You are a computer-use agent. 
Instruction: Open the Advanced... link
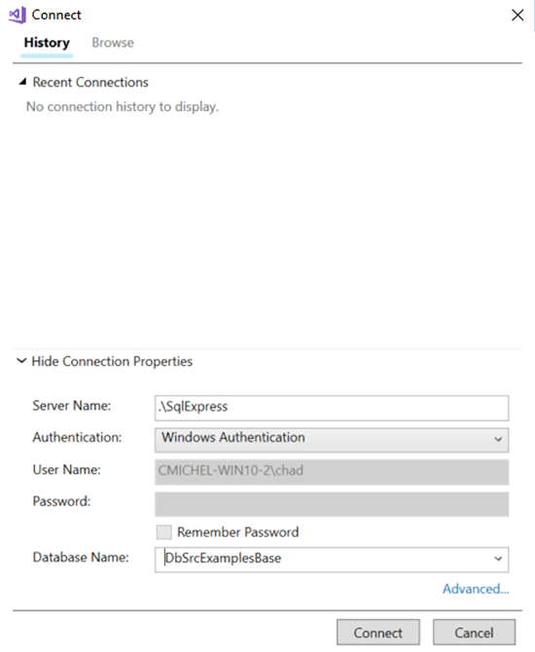click(476, 589)
